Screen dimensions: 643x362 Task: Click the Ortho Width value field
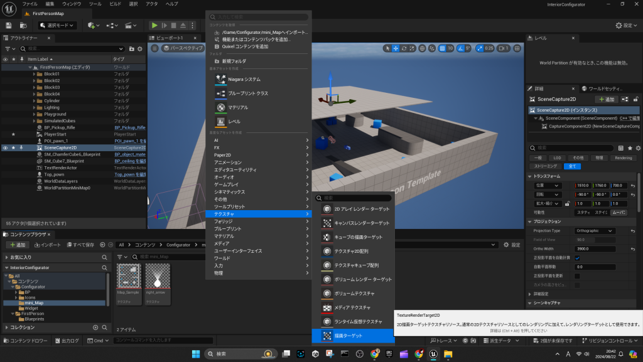pyautogui.click(x=595, y=248)
